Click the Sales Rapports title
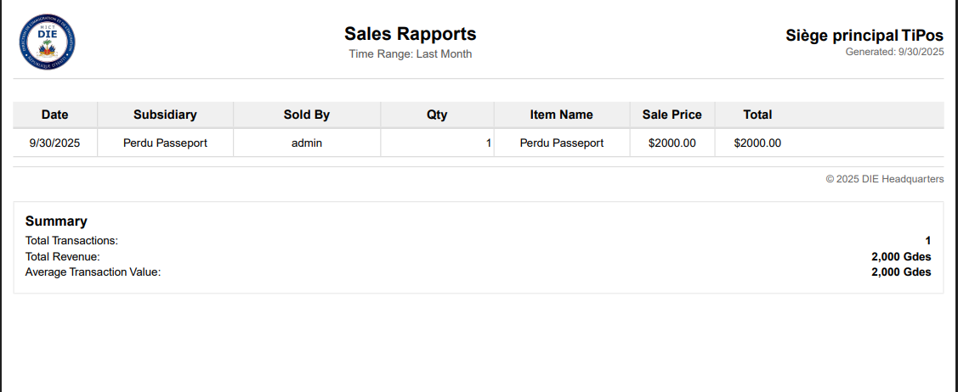 [x=410, y=34]
